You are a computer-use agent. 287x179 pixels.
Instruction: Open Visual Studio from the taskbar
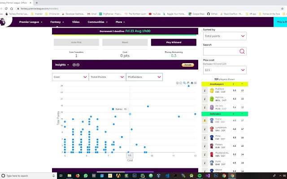[208, 176]
